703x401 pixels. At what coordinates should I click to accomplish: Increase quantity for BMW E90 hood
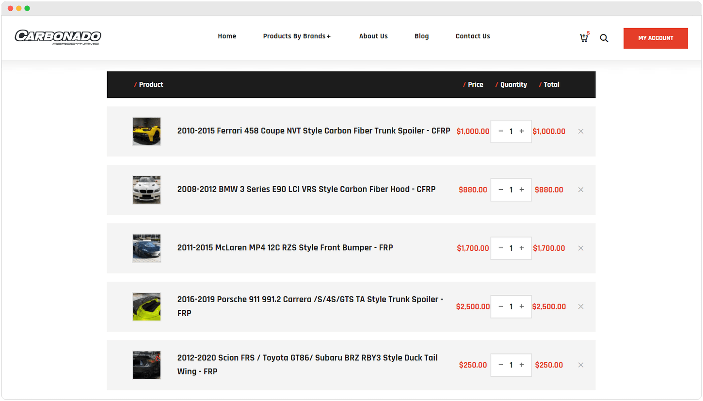click(522, 190)
